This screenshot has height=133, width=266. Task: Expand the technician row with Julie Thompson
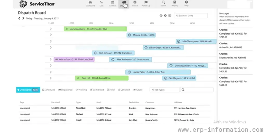pyautogui.click(x=51, y=41)
